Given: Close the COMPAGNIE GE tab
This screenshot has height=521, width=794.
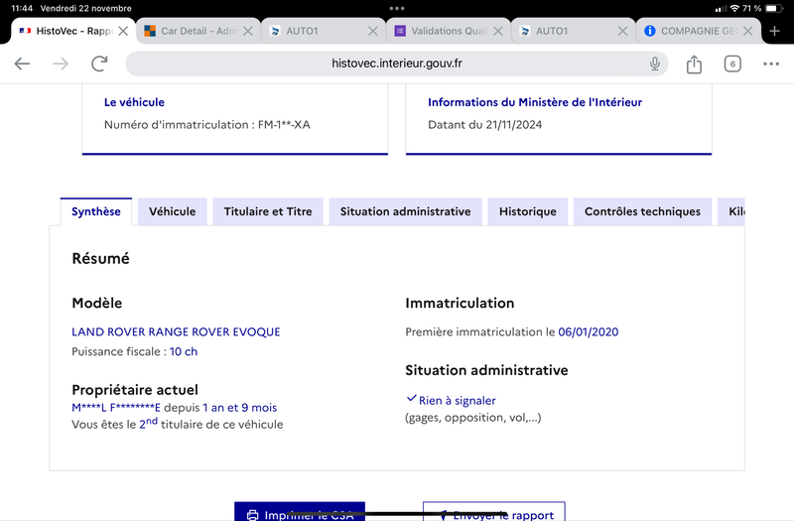Looking at the screenshot, I should tap(747, 32).
